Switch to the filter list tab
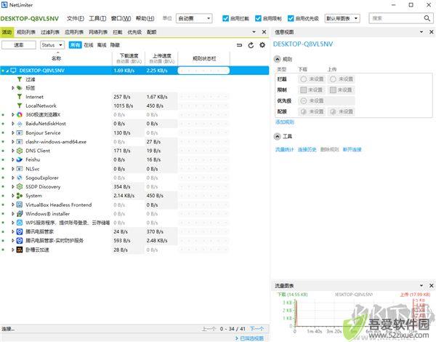 click(x=50, y=32)
